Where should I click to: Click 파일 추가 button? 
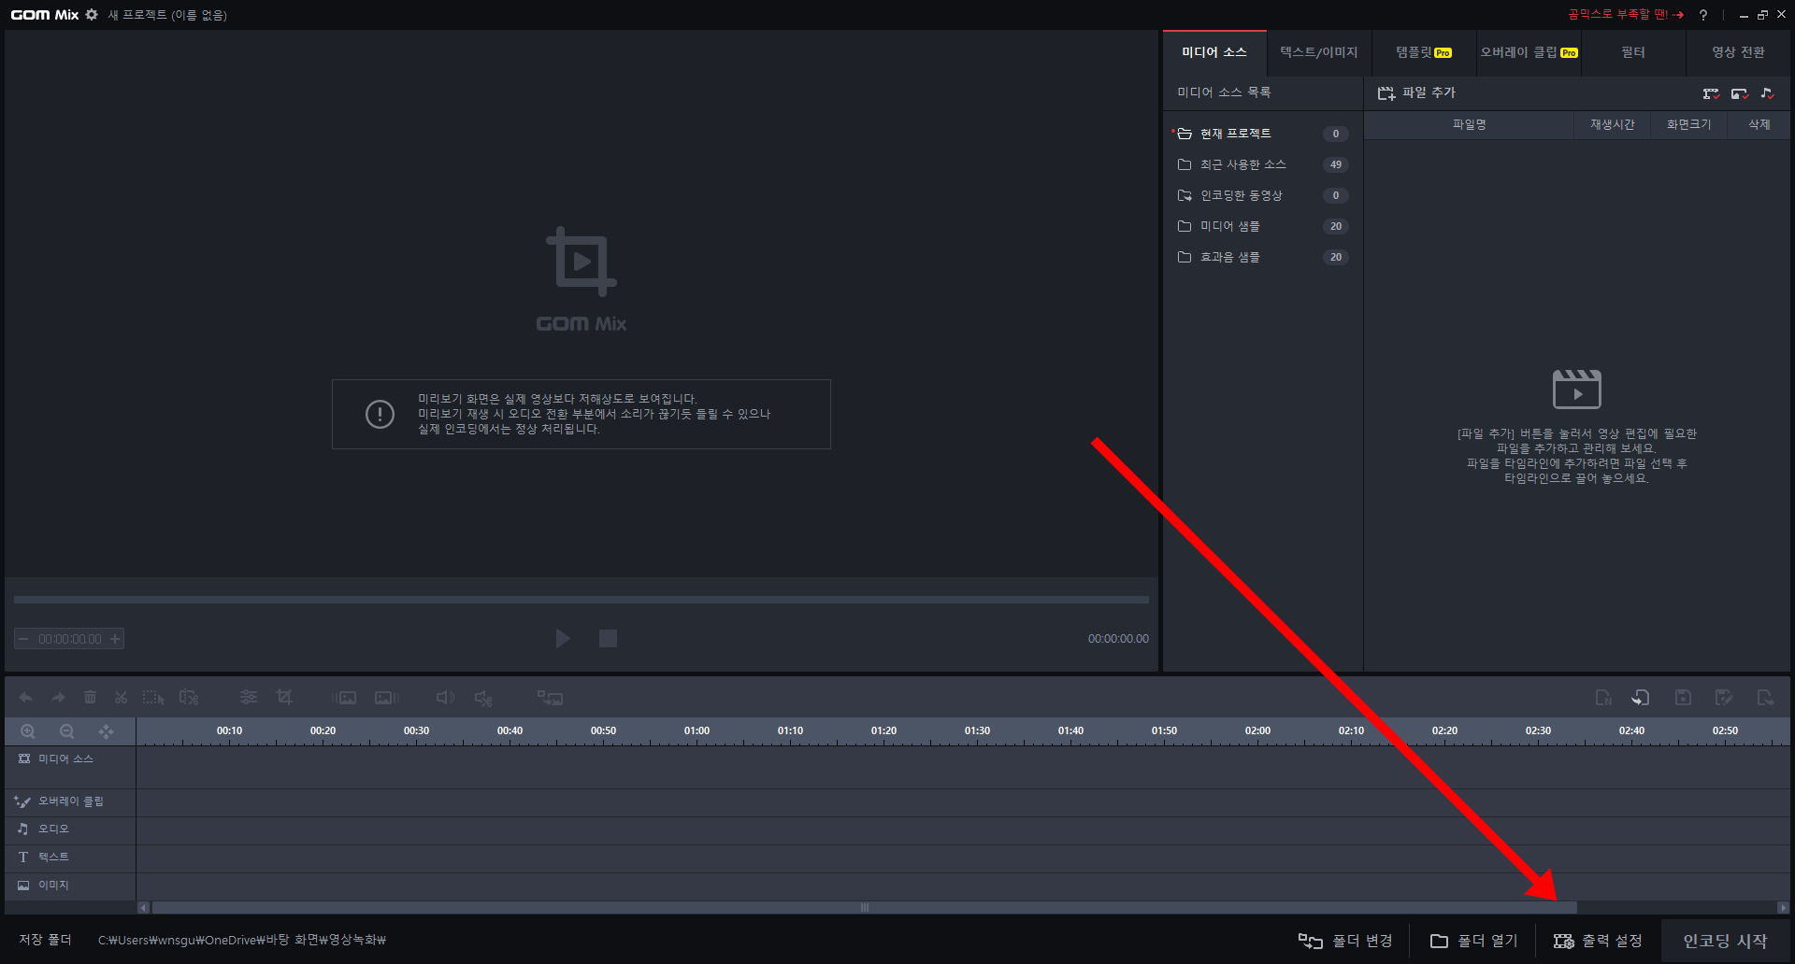[x=1416, y=92]
